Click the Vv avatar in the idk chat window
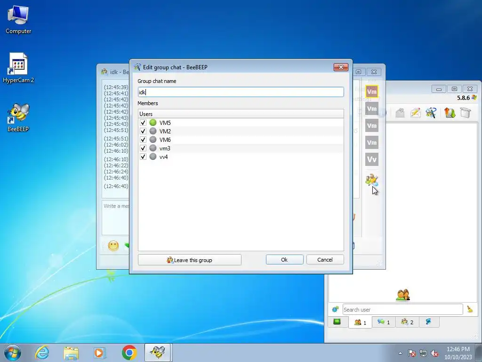 click(372, 159)
